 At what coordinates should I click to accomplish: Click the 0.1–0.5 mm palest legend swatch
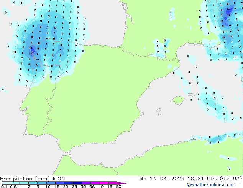pyautogui.click(x=7, y=183)
